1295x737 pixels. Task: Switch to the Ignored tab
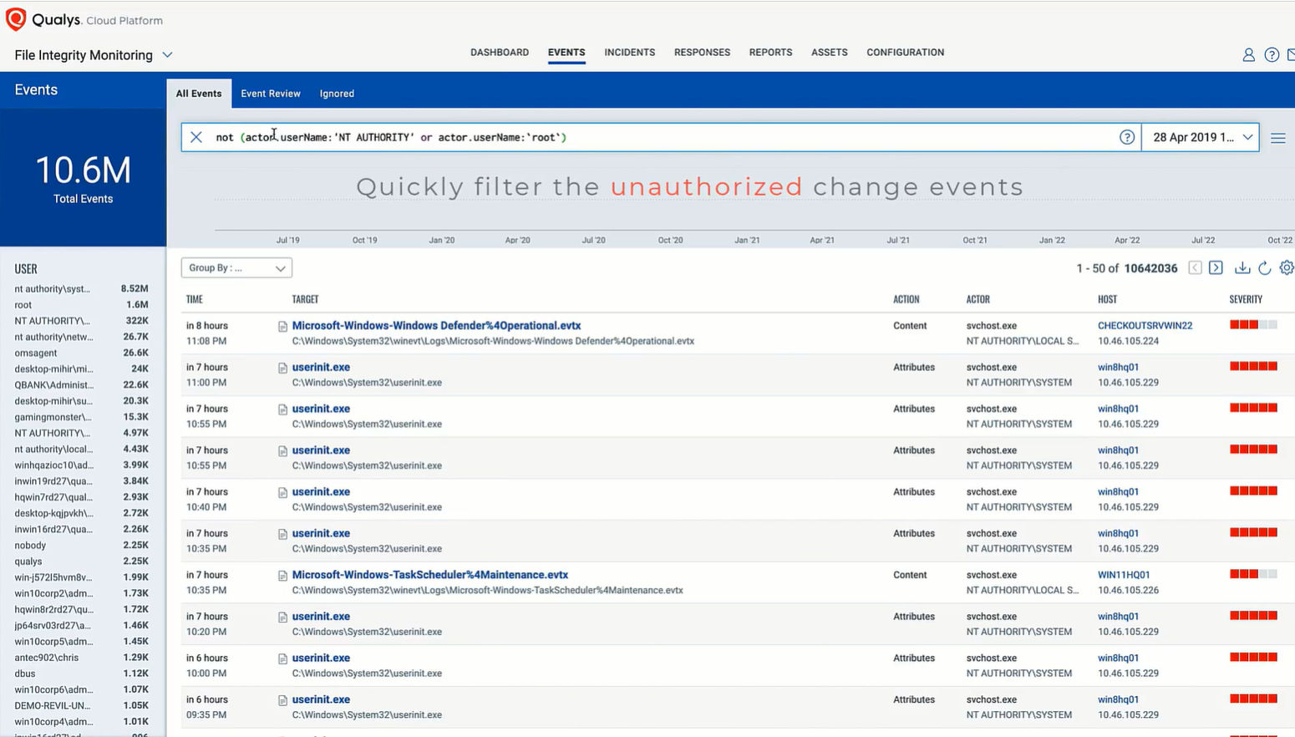(x=336, y=93)
